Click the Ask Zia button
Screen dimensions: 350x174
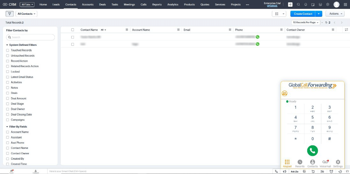coord(295,171)
